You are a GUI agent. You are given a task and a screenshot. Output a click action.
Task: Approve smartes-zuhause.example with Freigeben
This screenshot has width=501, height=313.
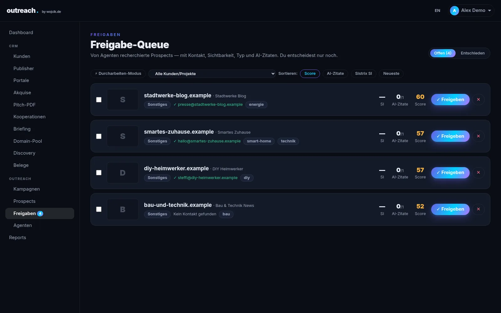point(450,136)
